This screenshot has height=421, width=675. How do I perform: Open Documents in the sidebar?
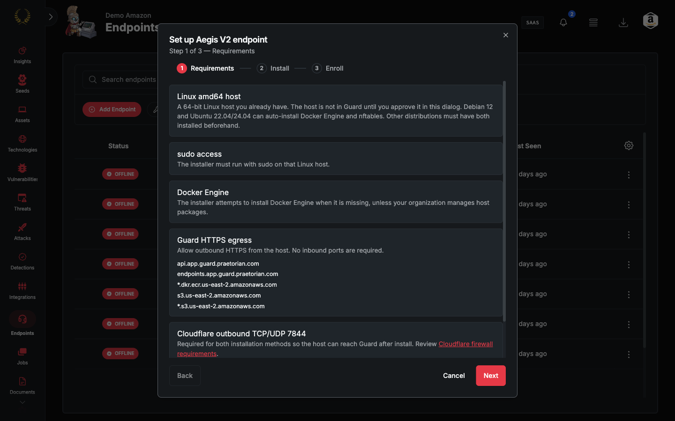pyautogui.click(x=22, y=386)
